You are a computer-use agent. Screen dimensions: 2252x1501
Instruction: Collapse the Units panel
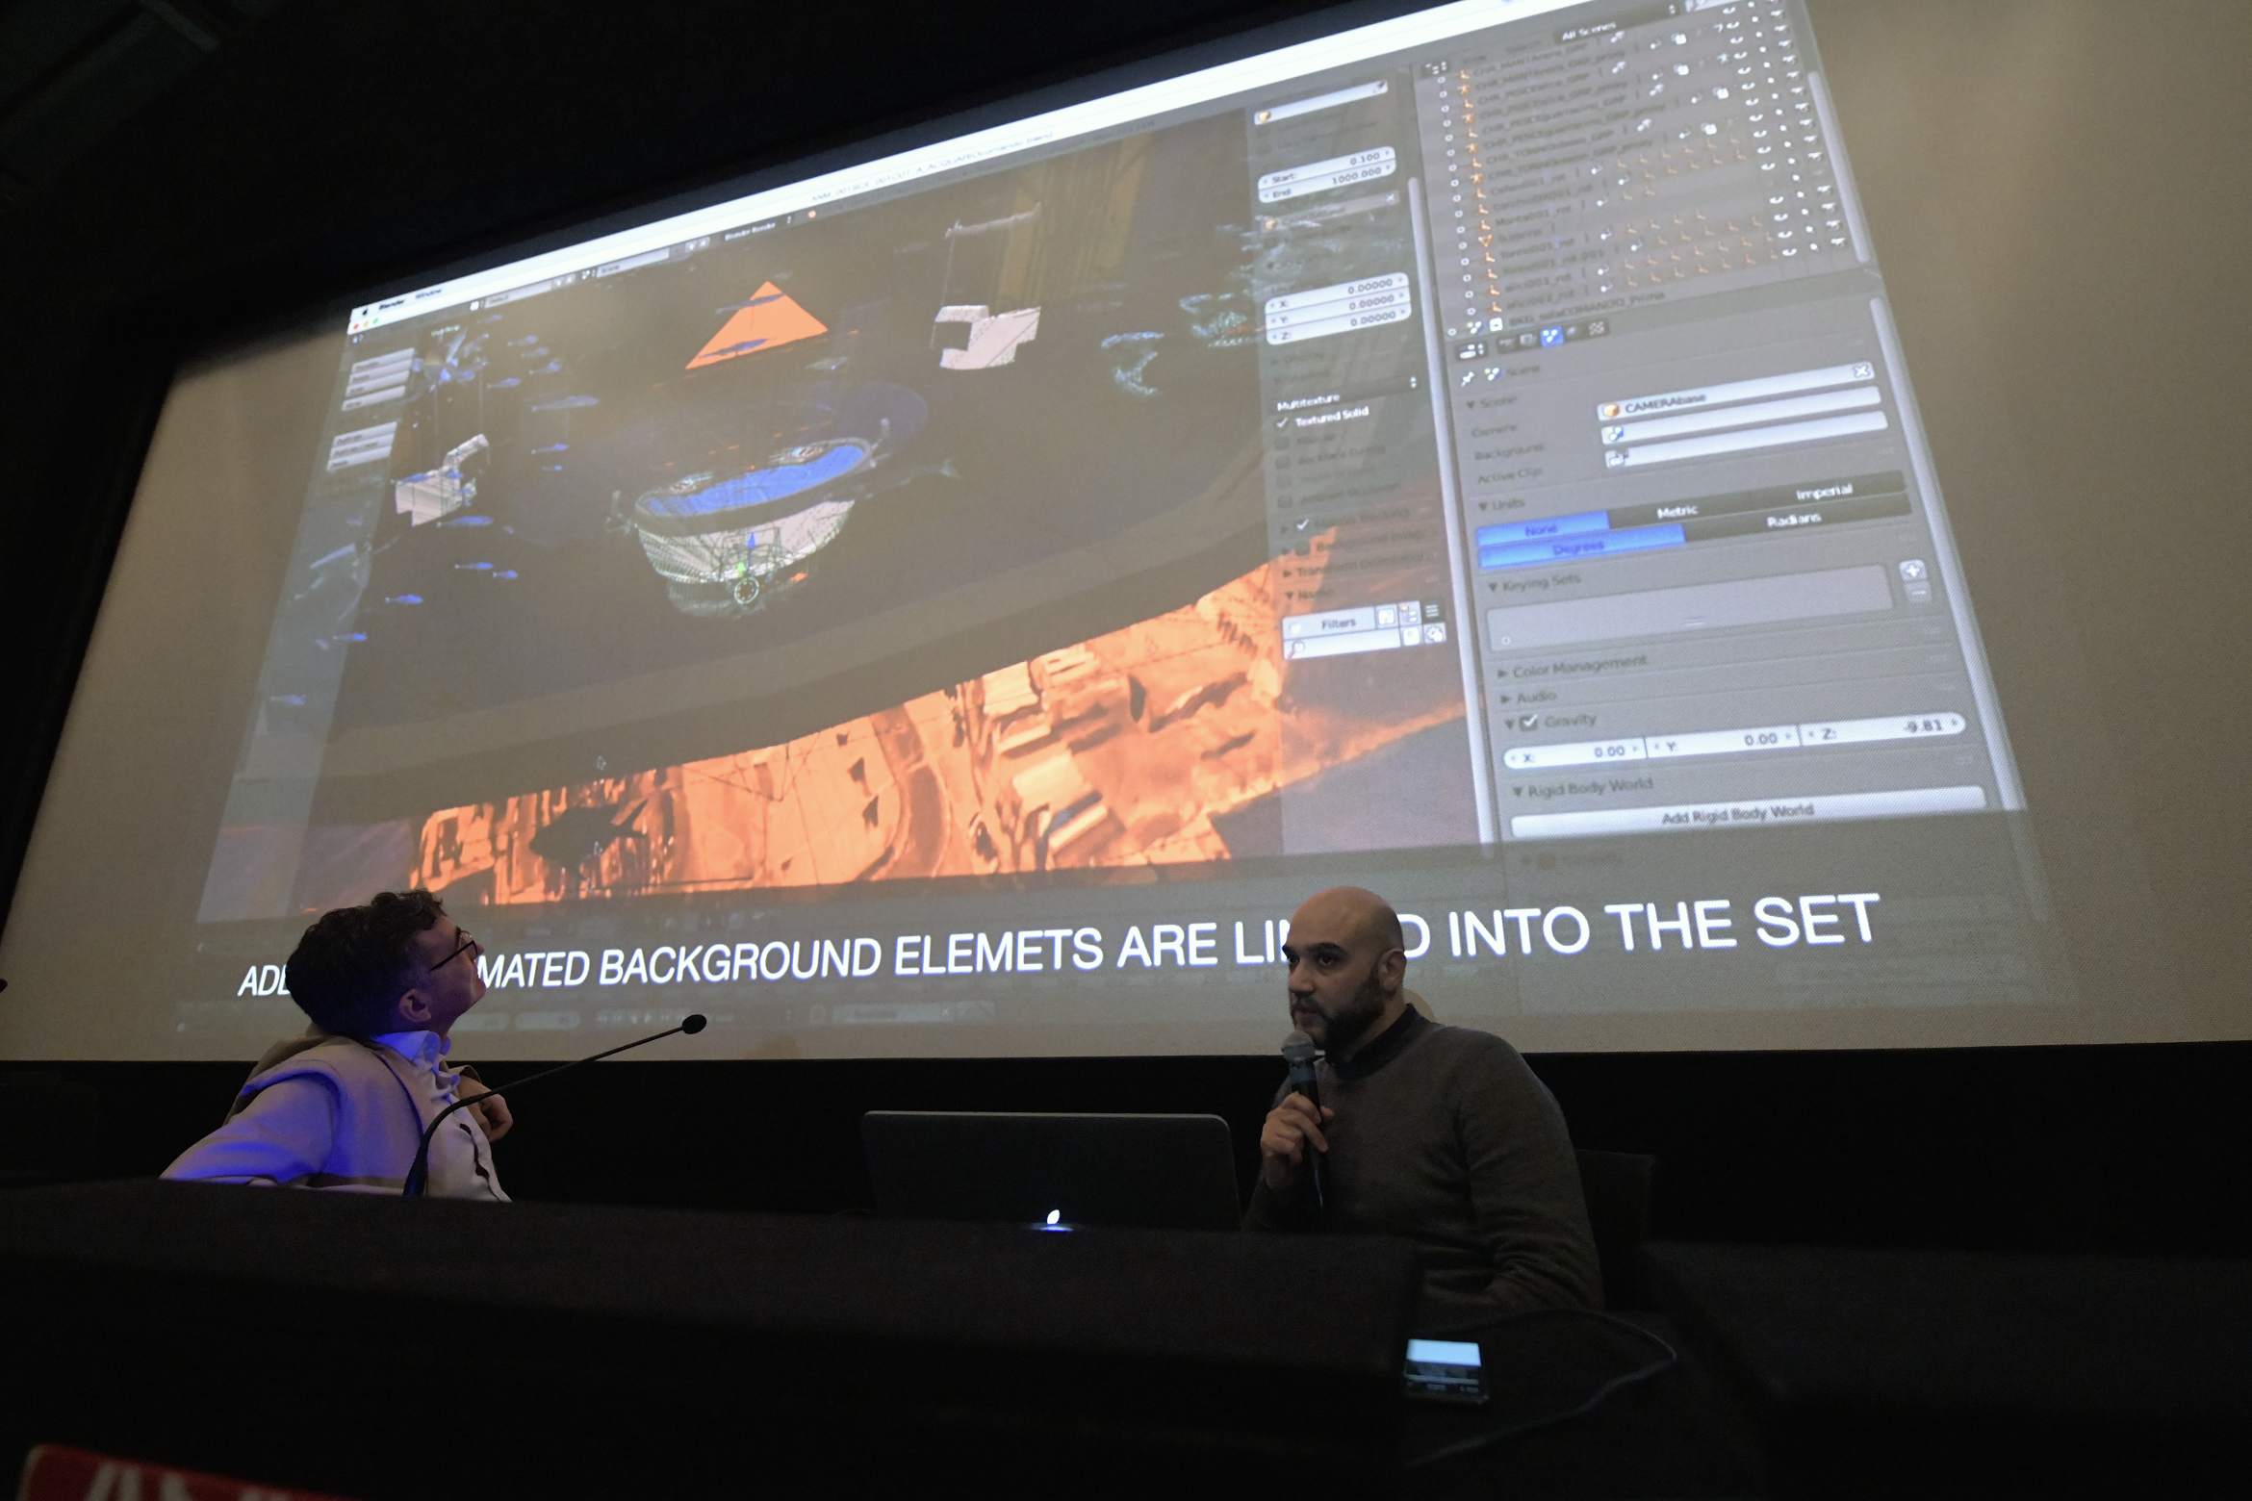pos(1483,507)
